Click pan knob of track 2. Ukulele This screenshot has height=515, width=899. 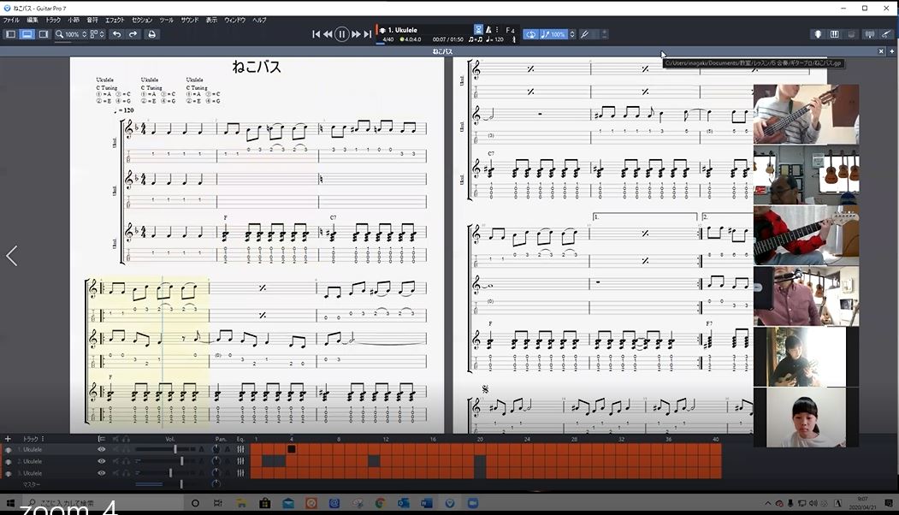tap(216, 461)
